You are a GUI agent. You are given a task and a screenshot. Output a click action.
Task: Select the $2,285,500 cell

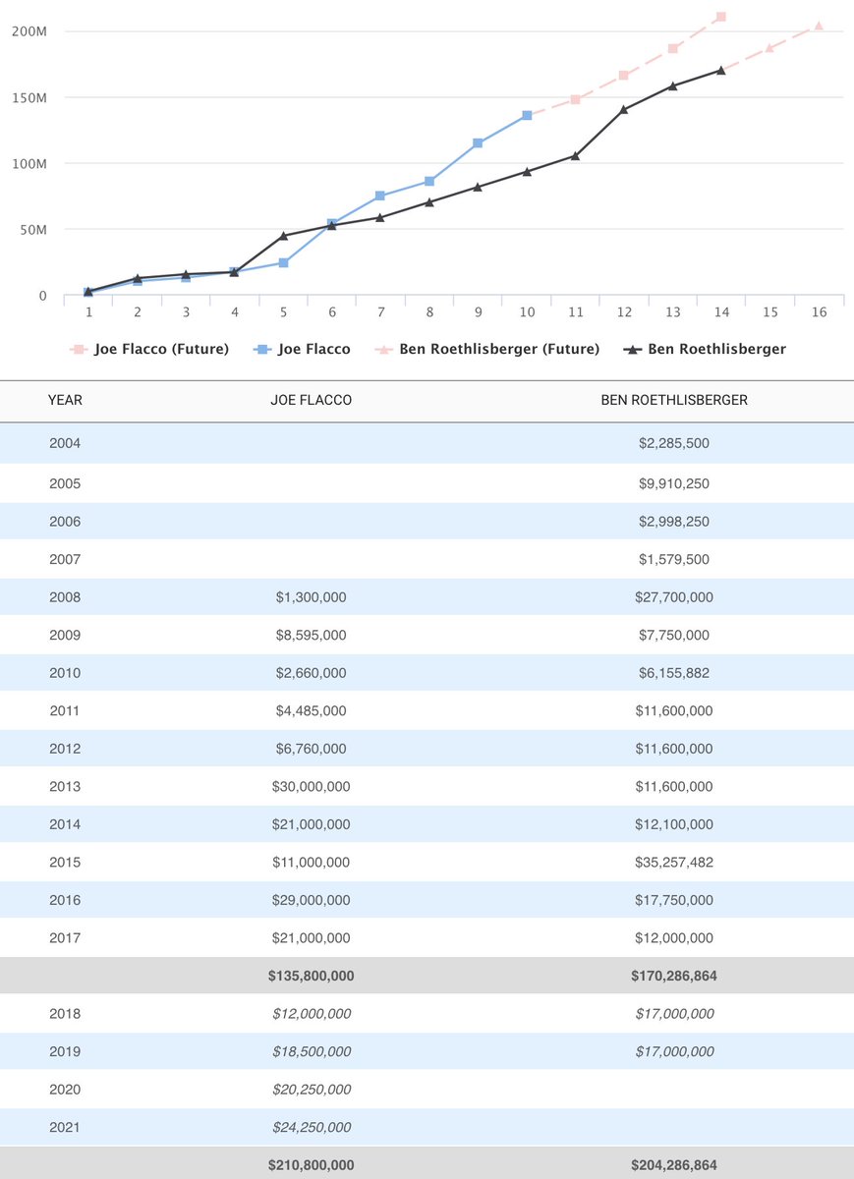pyautogui.click(x=673, y=444)
